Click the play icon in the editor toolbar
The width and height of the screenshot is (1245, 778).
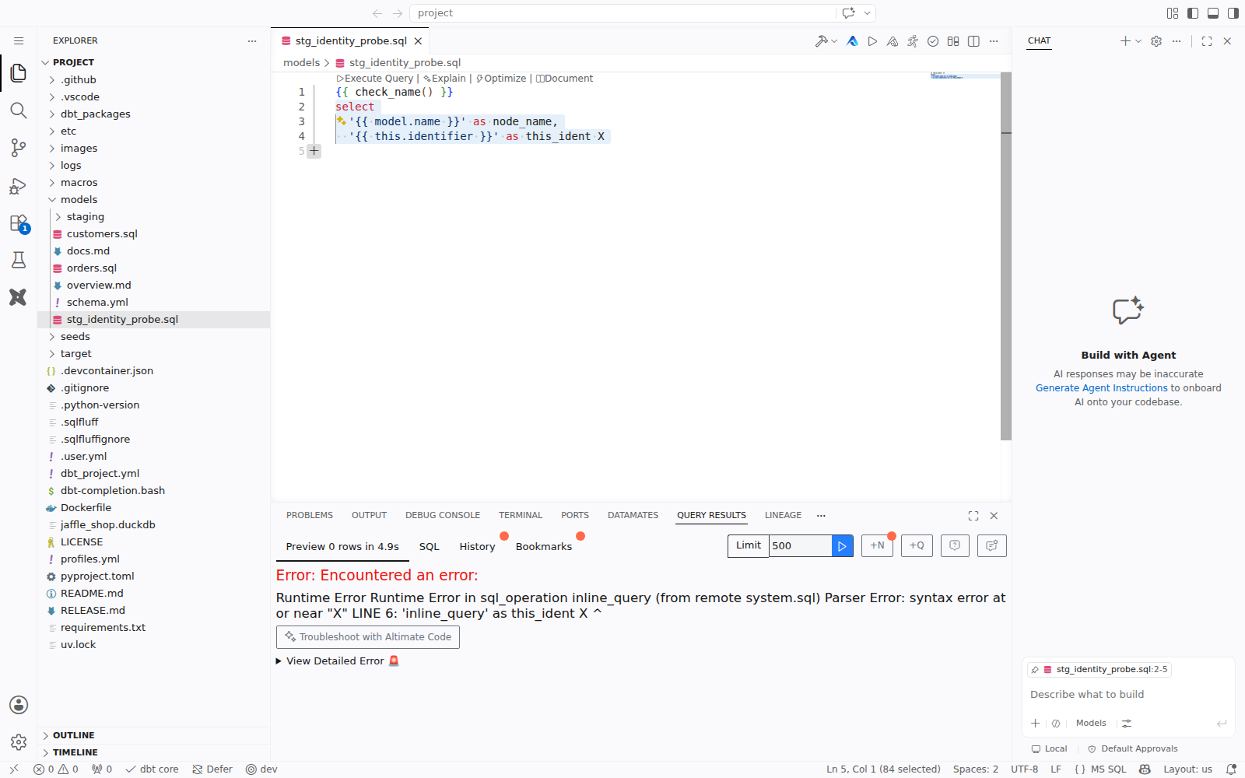tap(872, 41)
